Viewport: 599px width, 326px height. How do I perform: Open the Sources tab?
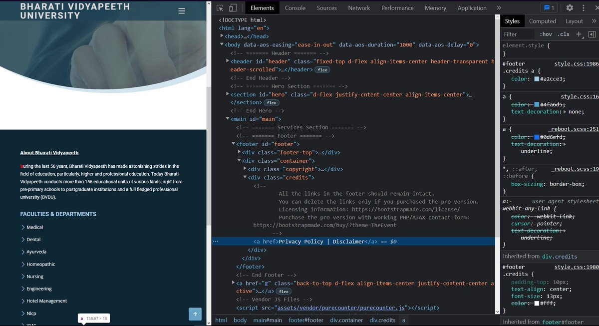326,8
